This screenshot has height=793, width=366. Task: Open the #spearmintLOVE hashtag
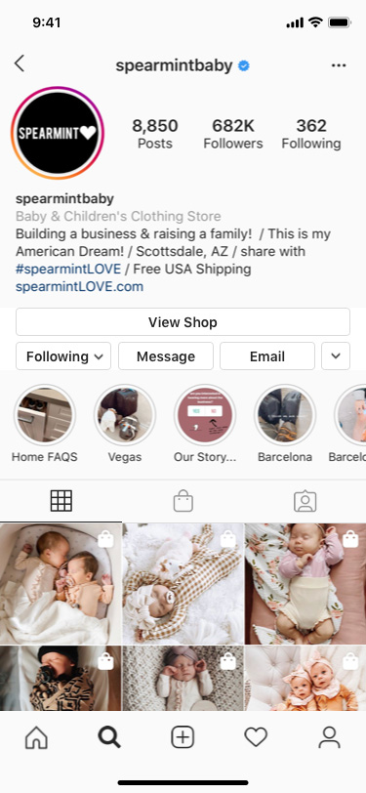(68, 269)
